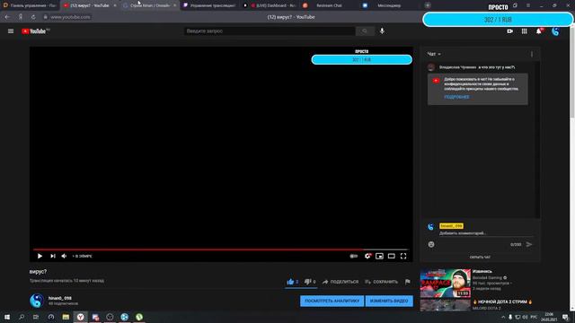Open emoji picker in chat
The image size is (575, 323).
[431, 244]
